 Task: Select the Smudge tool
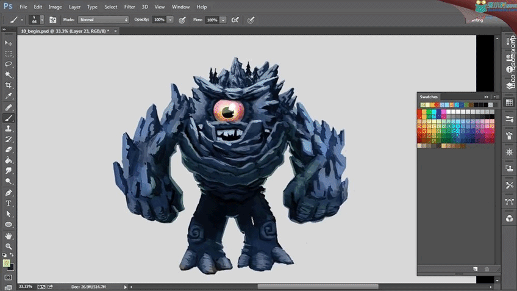click(x=9, y=171)
